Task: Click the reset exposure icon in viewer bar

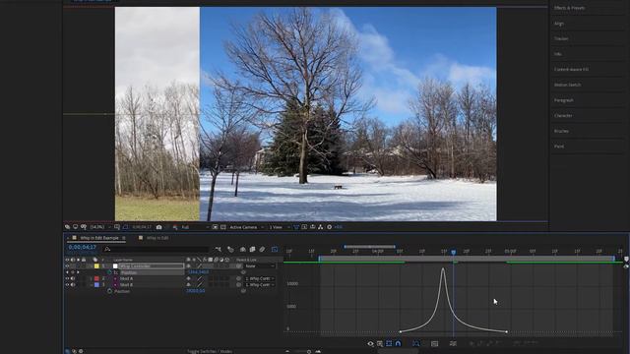Action: point(329,227)
